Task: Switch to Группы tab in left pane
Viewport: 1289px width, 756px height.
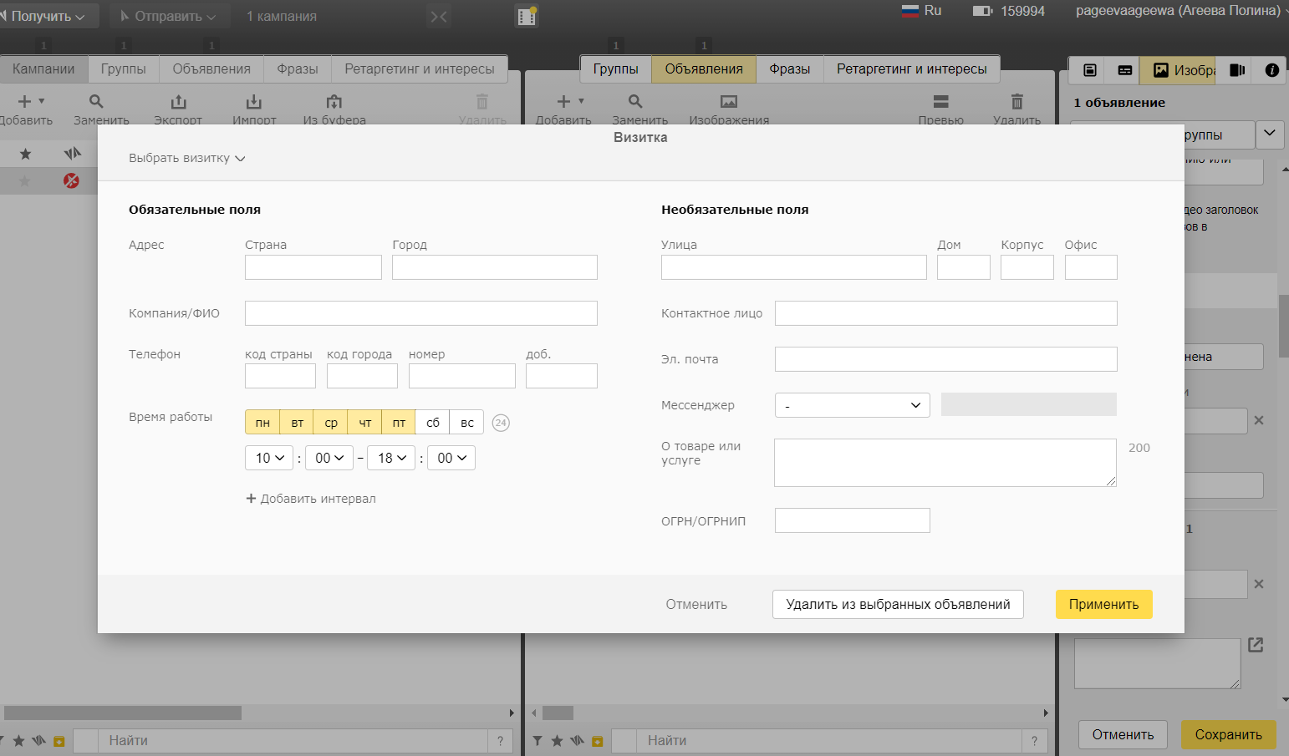Action: (123, 68)
